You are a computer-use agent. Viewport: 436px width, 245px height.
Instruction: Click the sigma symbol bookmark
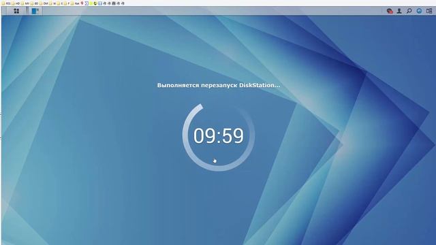[x=87, y=3]
